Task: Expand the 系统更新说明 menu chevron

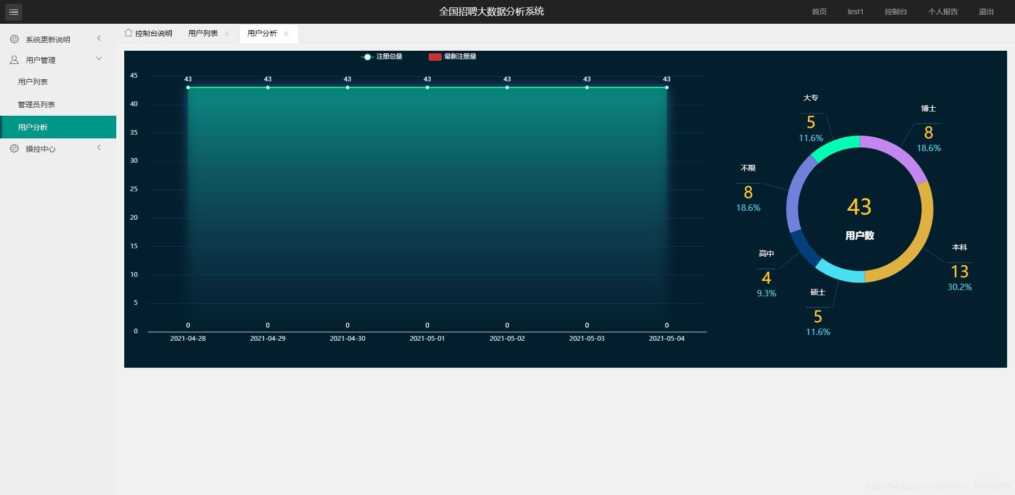Action: coord(99,38)
